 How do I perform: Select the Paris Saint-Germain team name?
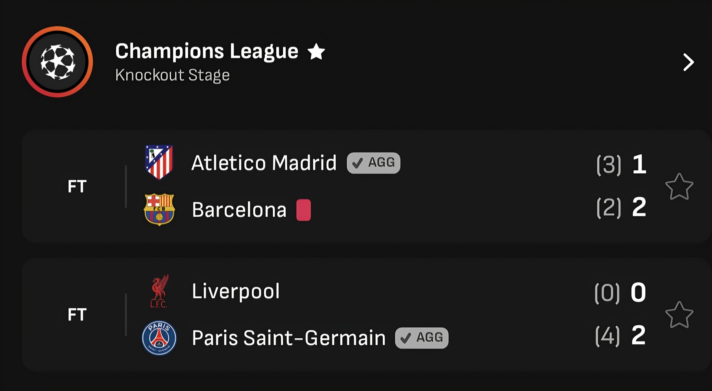coord(289,338)
